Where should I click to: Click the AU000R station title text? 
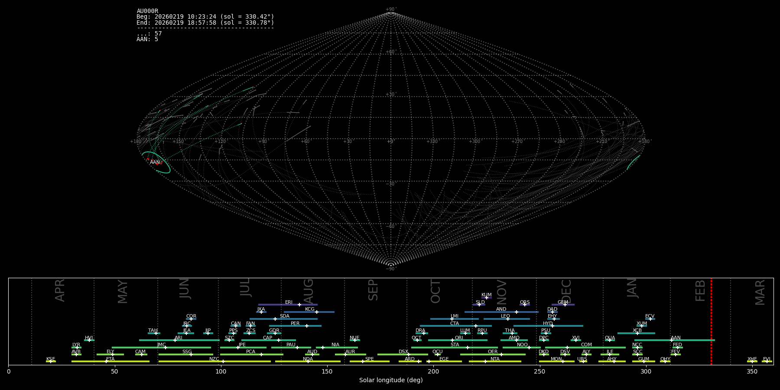click(x=147, y=11)
